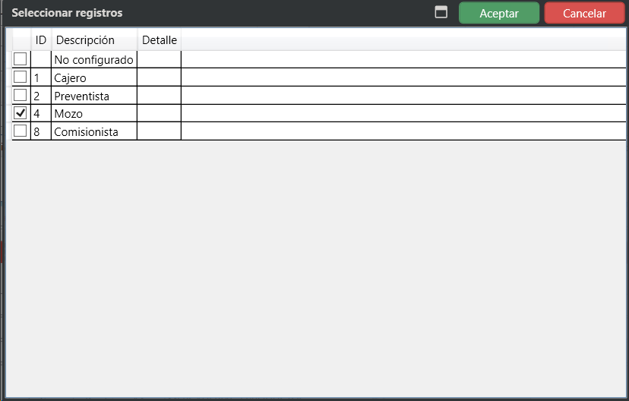
Task: Click the maximize window icon
Action: (x=441, y=13)
